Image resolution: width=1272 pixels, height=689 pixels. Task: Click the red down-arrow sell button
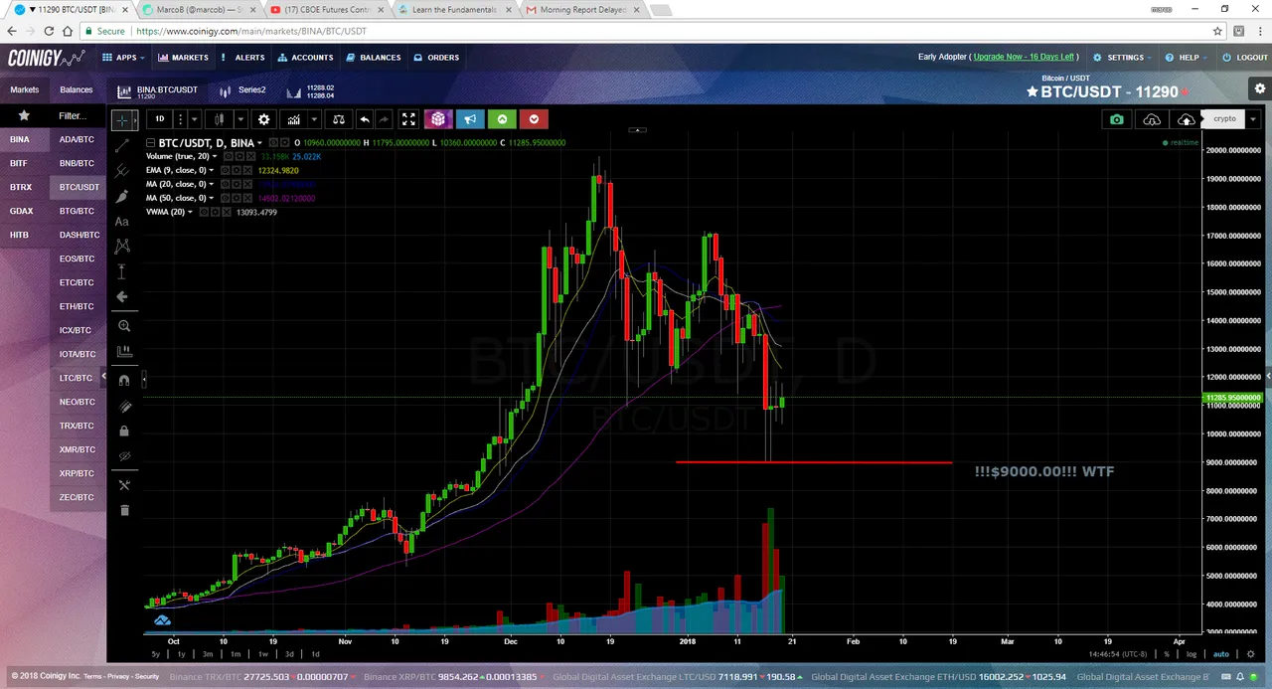point(535,119)
